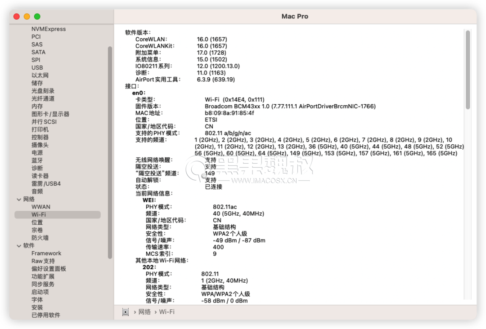Click the AirPort version 6.3.9 (639.19)
Image resolution: width=486 pixels, height=329 pixels.
click(216, 80)
